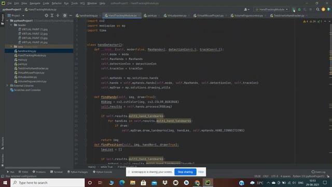Open VirtualMouseProject.py in project tree
The height and width of the screenshot is (187, 332).
(29, 73)
